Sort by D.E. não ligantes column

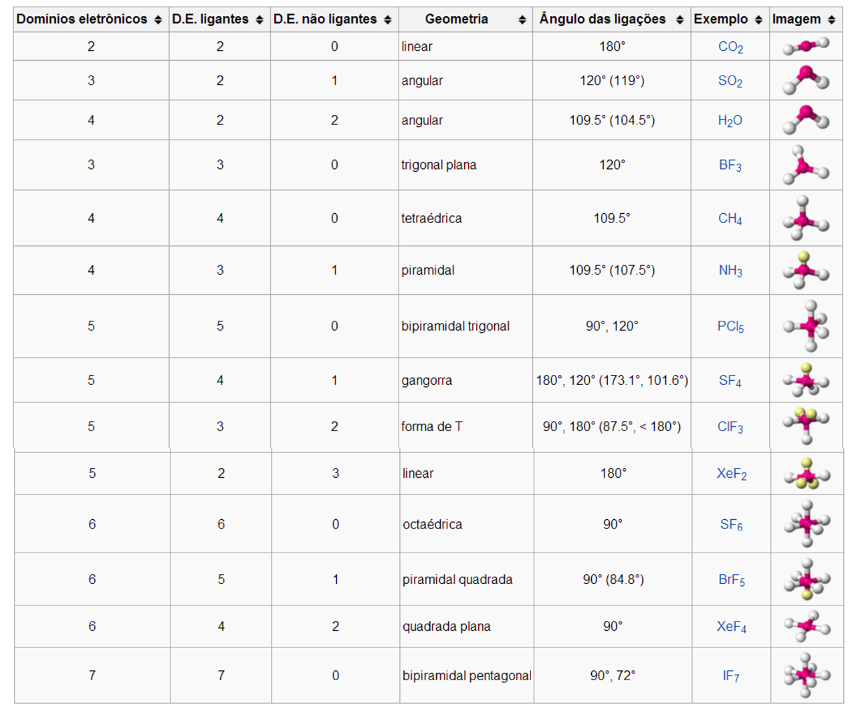tap(388, 20)
